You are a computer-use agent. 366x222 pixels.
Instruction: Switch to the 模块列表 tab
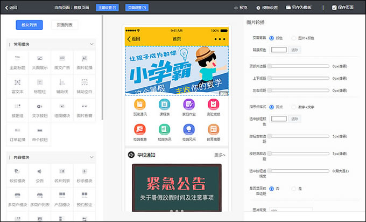(x=30, y=25)
